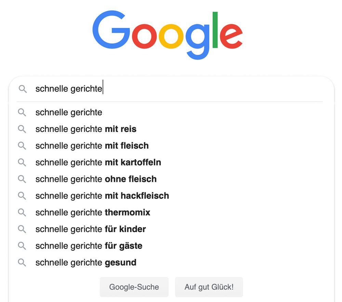Select the suggestion 'schnelle gerichte thermomix'
Image resolution: width=342 pixels, height=302 pixels.
point(92,212)
